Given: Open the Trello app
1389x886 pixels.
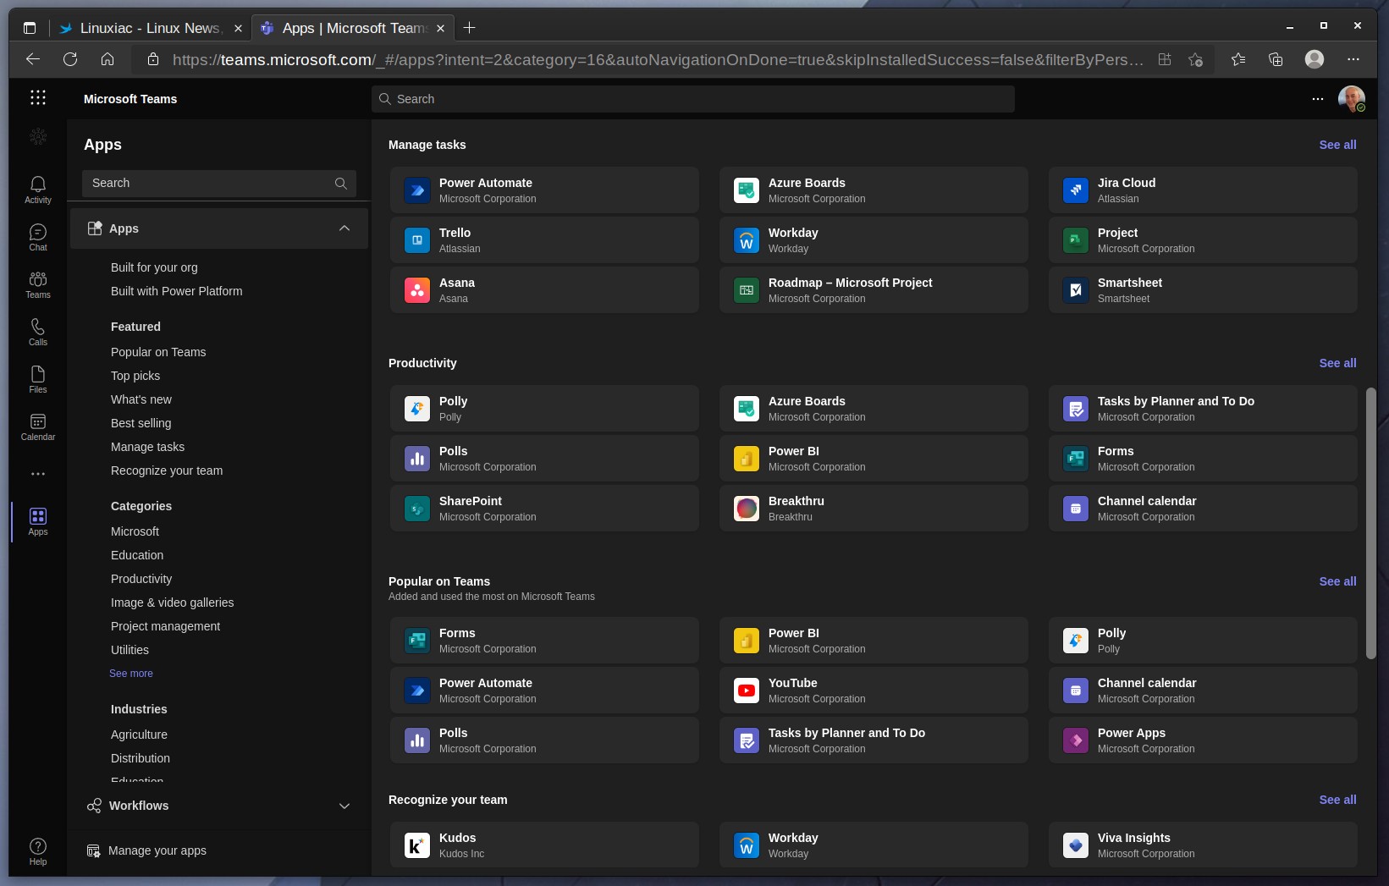Looking at the screenshot, I should 544,239.
